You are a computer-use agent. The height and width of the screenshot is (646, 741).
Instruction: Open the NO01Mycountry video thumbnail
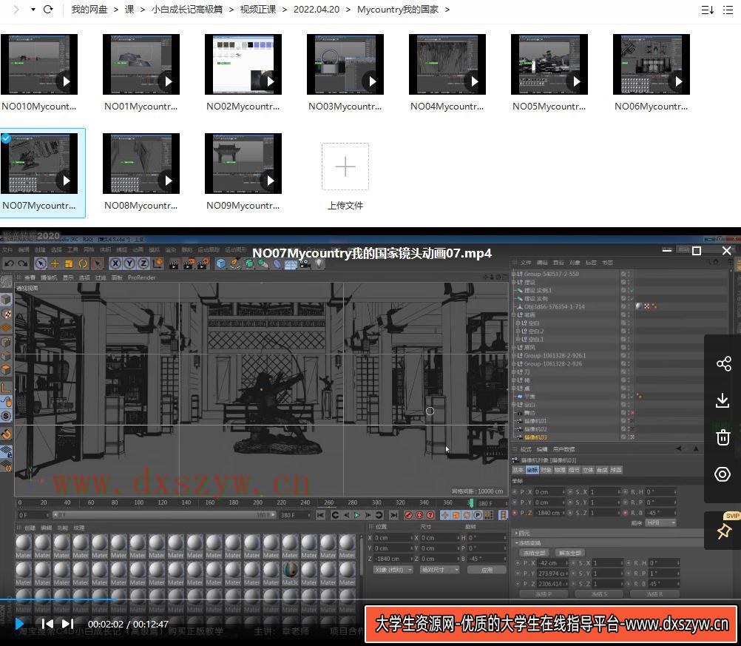coord(141,64)
